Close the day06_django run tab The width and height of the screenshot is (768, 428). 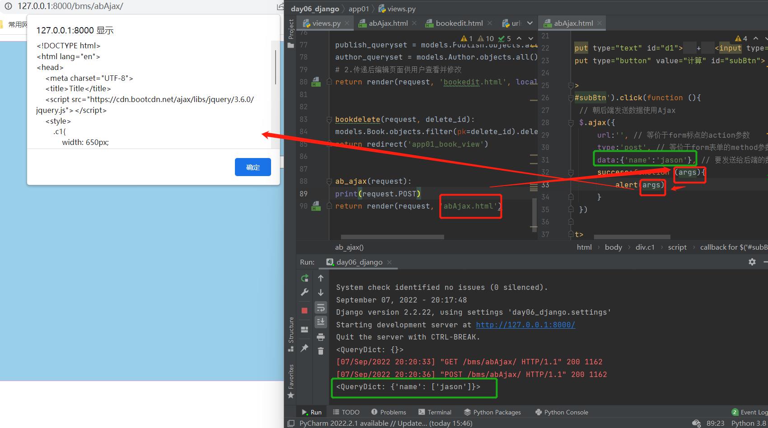pos(389,262)
